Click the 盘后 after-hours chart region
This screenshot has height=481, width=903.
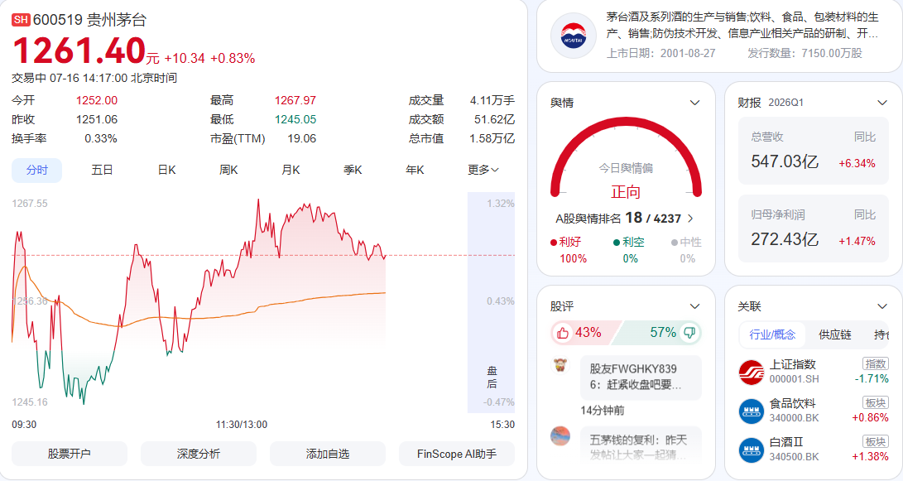[492, 302]
